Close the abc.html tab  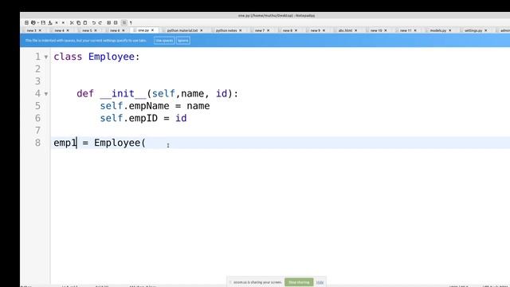[356, 30]
